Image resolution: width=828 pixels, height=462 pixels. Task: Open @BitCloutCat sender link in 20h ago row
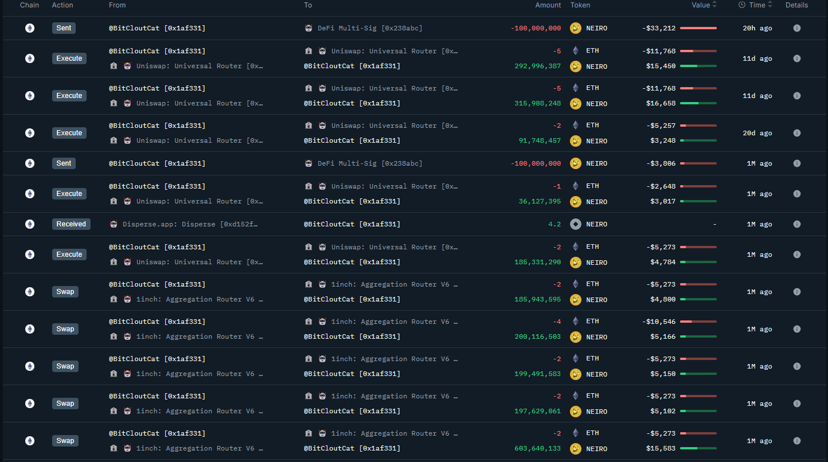pos(157,28)
